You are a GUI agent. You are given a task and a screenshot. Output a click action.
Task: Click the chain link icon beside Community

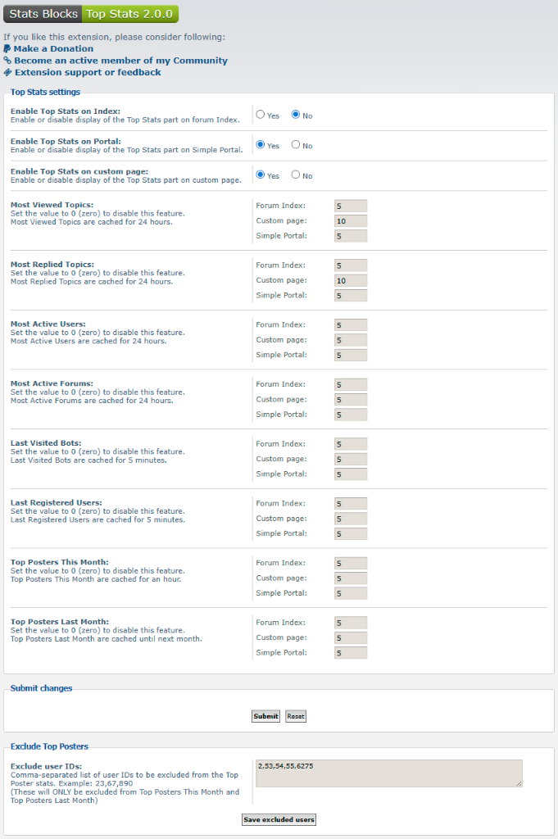(x=7, y=61)
